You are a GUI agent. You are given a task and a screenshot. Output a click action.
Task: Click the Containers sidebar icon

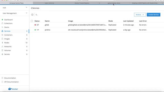coord(2,35)
